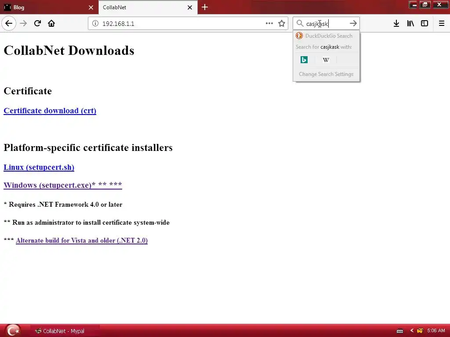Open the hamburger application menu
The width and height of the screenshot is (450, 337).
(442, 23)
